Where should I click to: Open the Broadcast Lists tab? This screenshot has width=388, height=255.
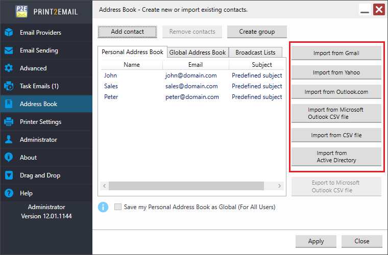click(255, 53)
